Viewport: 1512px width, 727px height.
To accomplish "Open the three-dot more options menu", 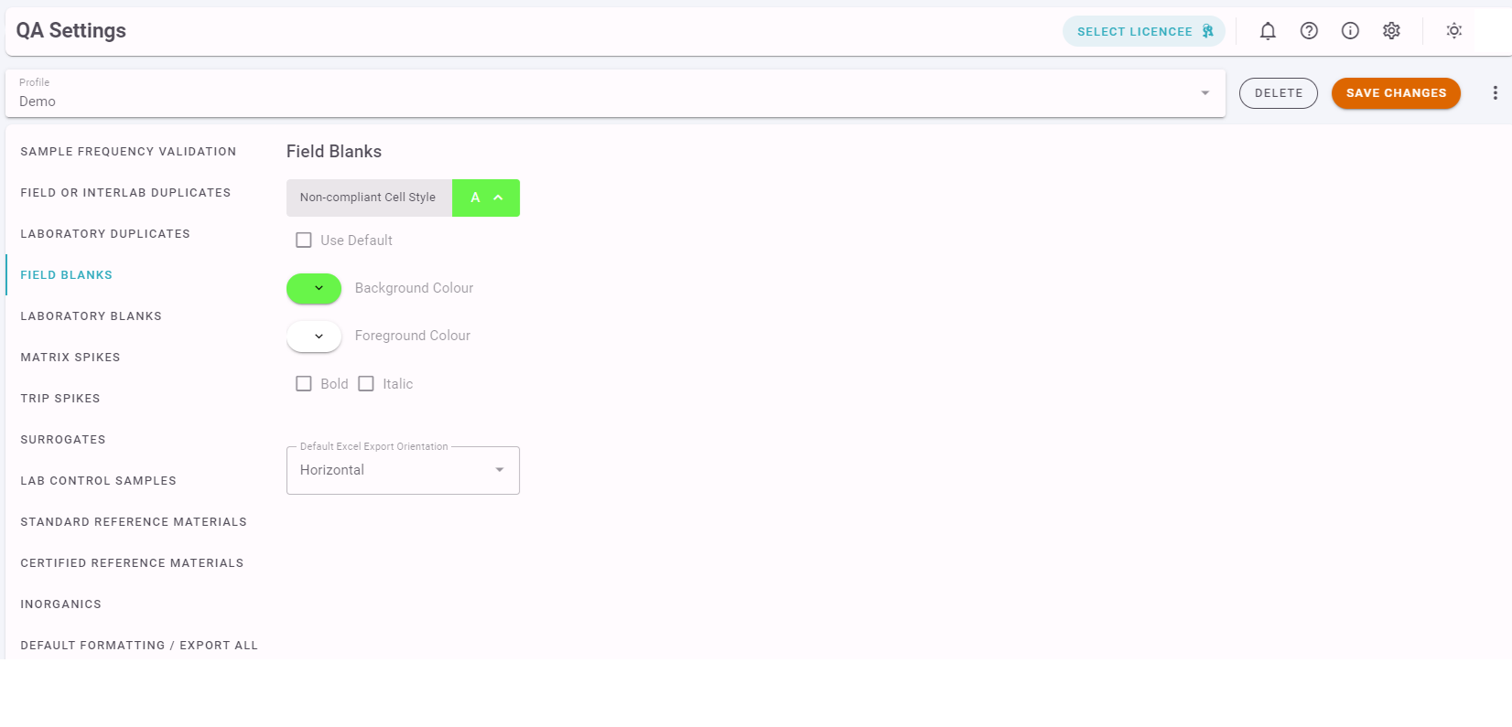I will (1495, 93).
